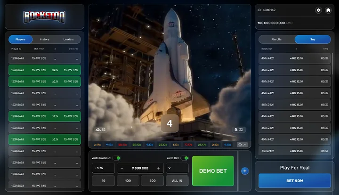The image size is (339, 195).
Task: Set bet to quick amount 10
Action: [103, 181]
